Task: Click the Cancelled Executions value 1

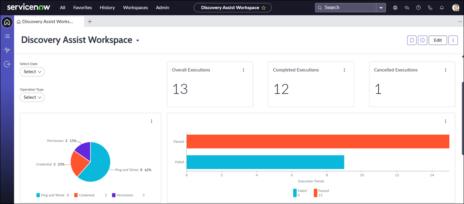Action: (378, 89)
